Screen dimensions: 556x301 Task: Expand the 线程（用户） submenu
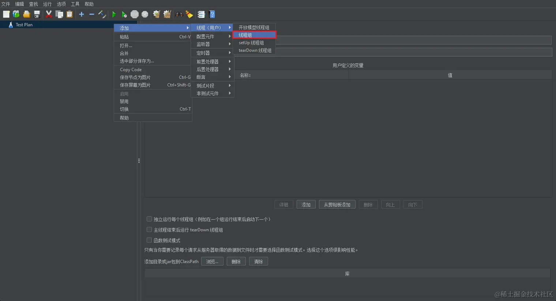click(x=212, y=28)
